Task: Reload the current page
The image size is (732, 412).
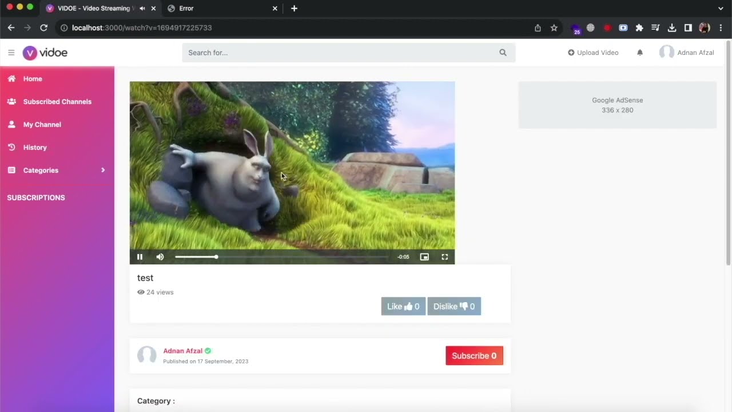Action: click(43, 27)
